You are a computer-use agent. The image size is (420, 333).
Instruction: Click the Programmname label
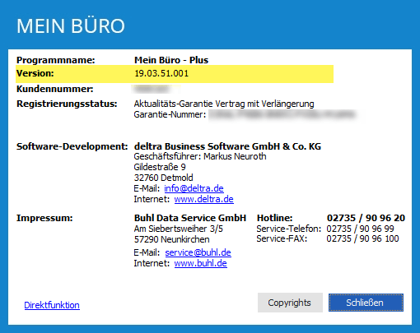click(x=56, y=60)
